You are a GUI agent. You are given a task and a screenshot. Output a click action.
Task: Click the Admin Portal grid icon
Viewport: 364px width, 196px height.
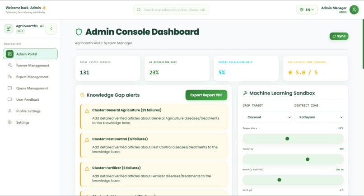pyautogui.click(x=9, y=54)
